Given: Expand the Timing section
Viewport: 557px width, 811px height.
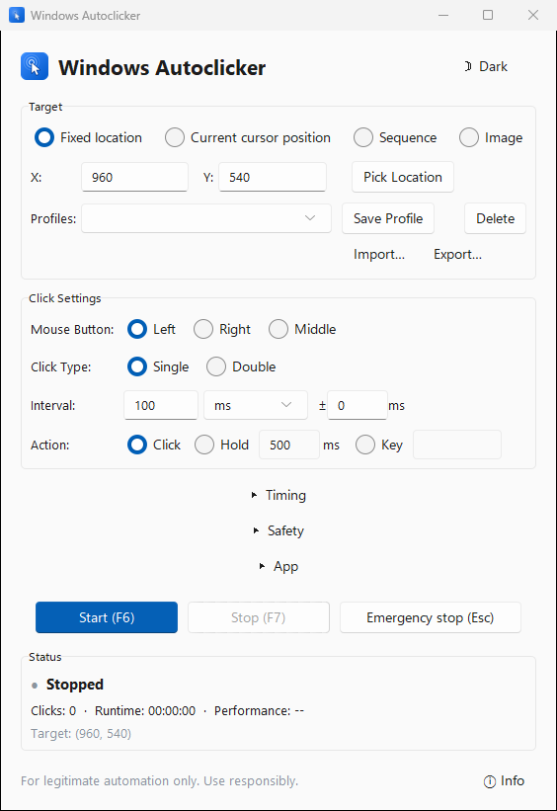Looking at the screenshot, I should coord(278,495).
